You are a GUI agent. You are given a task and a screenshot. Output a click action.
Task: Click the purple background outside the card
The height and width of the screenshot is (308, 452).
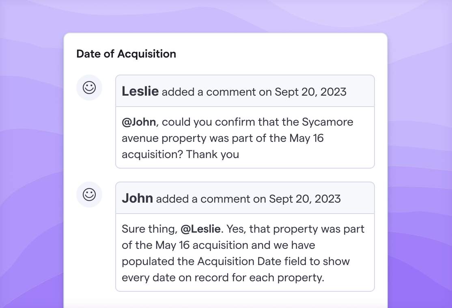(32, 173)
